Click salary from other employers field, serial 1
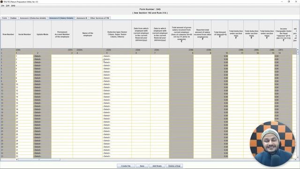 (202, 56)
